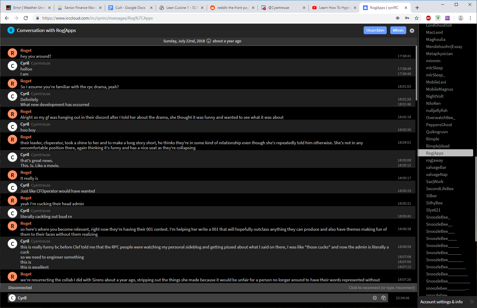
Task: Open conversation settings gear icon
Action: [x=412, y=31]
